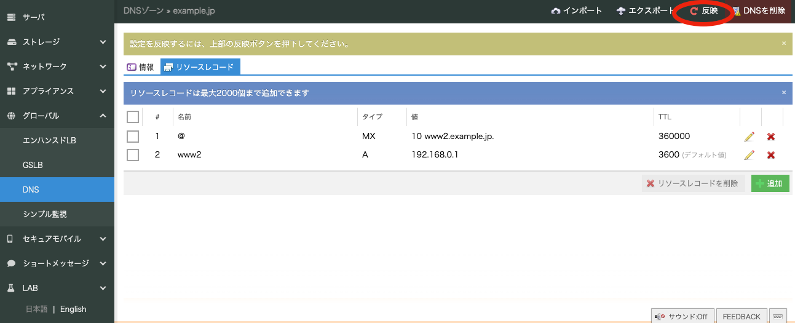This screenshot has height=323, width=795.
Task: Expand the ネットワーク sidebar section
Action: [103, 66]
